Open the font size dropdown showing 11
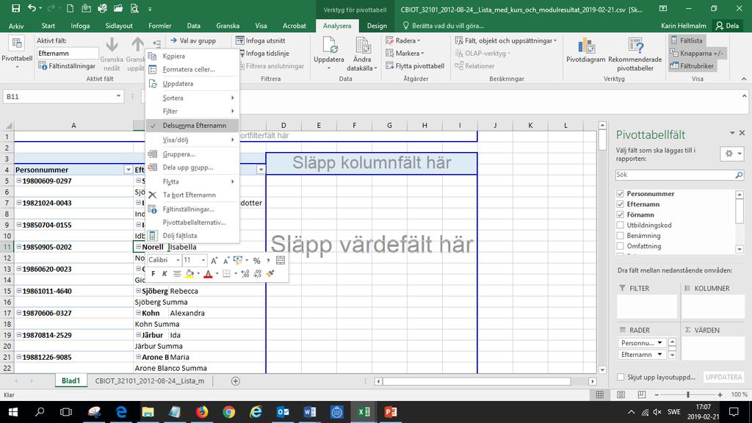752x423 pixels. click(x=203, y=261)
